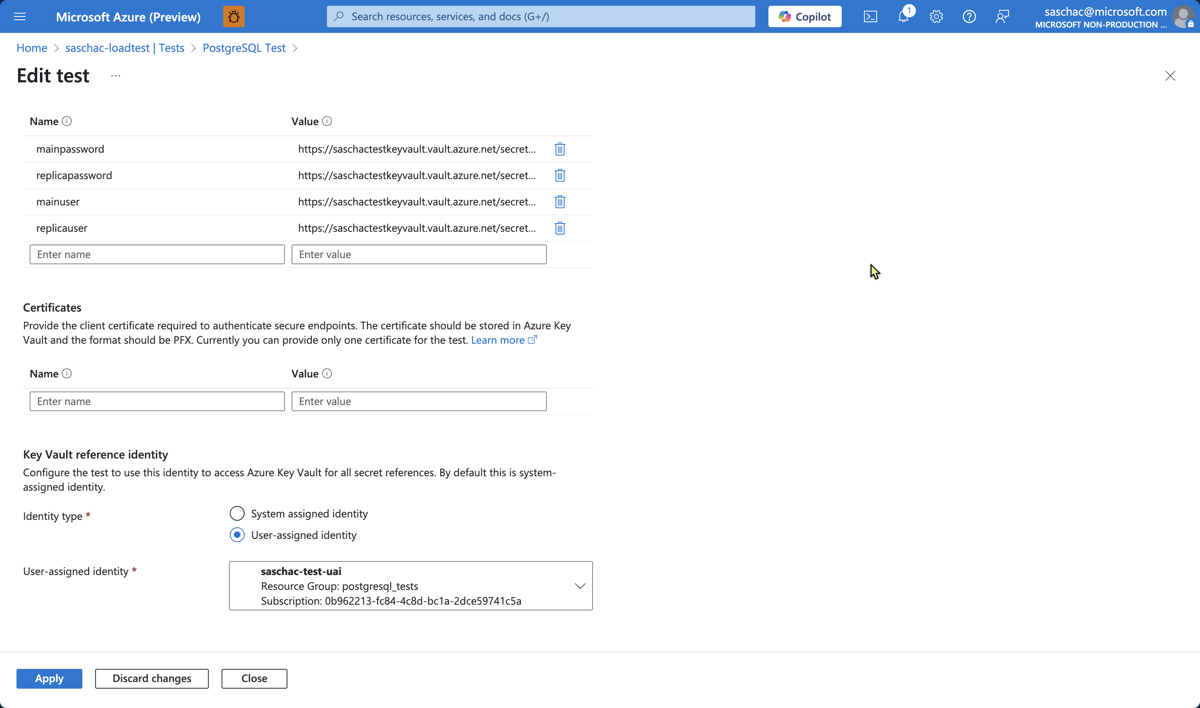Open the Copilot assistant

point(804,17)
